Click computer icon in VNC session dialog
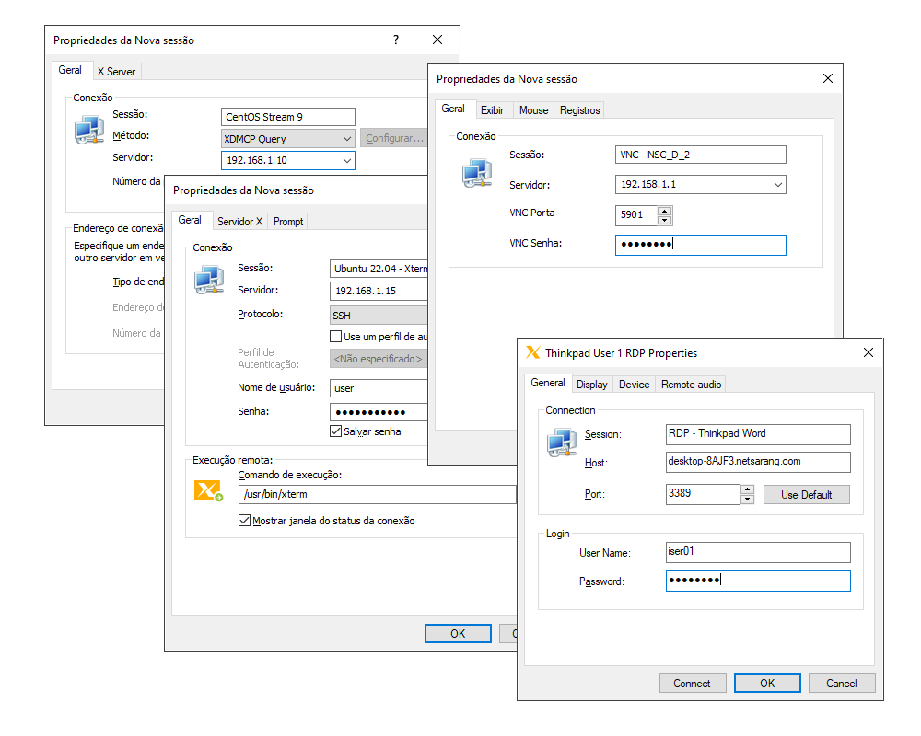Viewport: 921px width, 736px height. coord(477,173)
